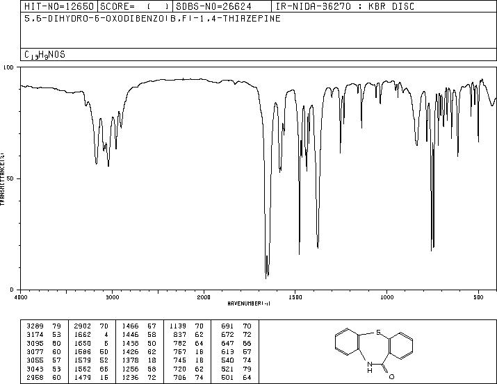Select peak value 1256 in table
The image size is (497, 384).
[x=130, y=369]
